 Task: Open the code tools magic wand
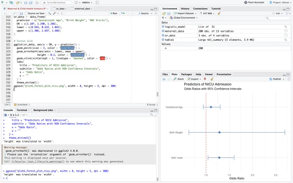pyautogui.click(x=55, y=13)
